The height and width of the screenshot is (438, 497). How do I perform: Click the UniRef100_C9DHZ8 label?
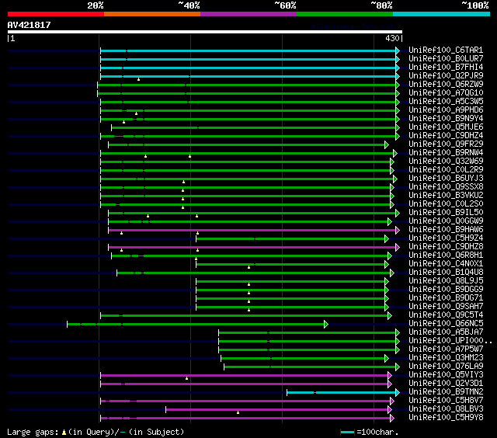(446, 247)
